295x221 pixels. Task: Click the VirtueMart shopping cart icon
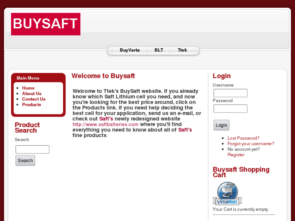227,193
